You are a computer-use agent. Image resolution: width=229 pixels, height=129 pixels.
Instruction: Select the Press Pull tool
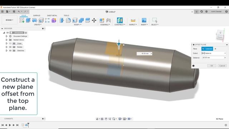click(x=62, y=20)
